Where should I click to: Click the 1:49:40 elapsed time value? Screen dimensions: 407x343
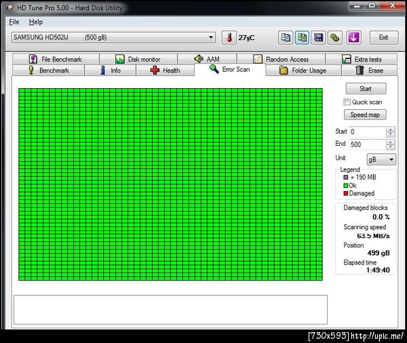(x=378, y=270)
